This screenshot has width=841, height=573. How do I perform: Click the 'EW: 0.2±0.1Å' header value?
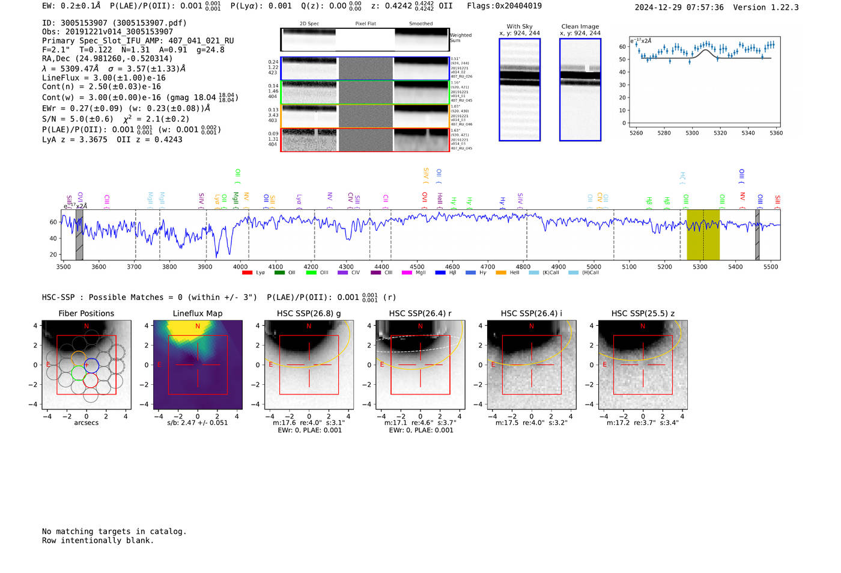point(71,6)
